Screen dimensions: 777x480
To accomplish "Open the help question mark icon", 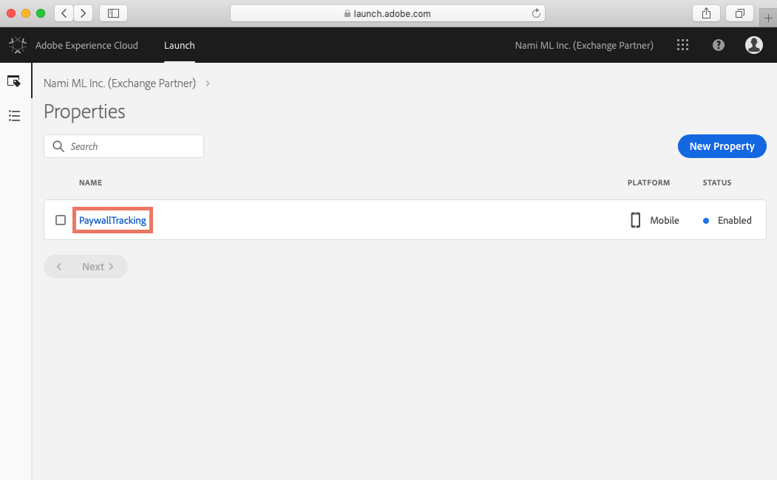I will point(718,45).
